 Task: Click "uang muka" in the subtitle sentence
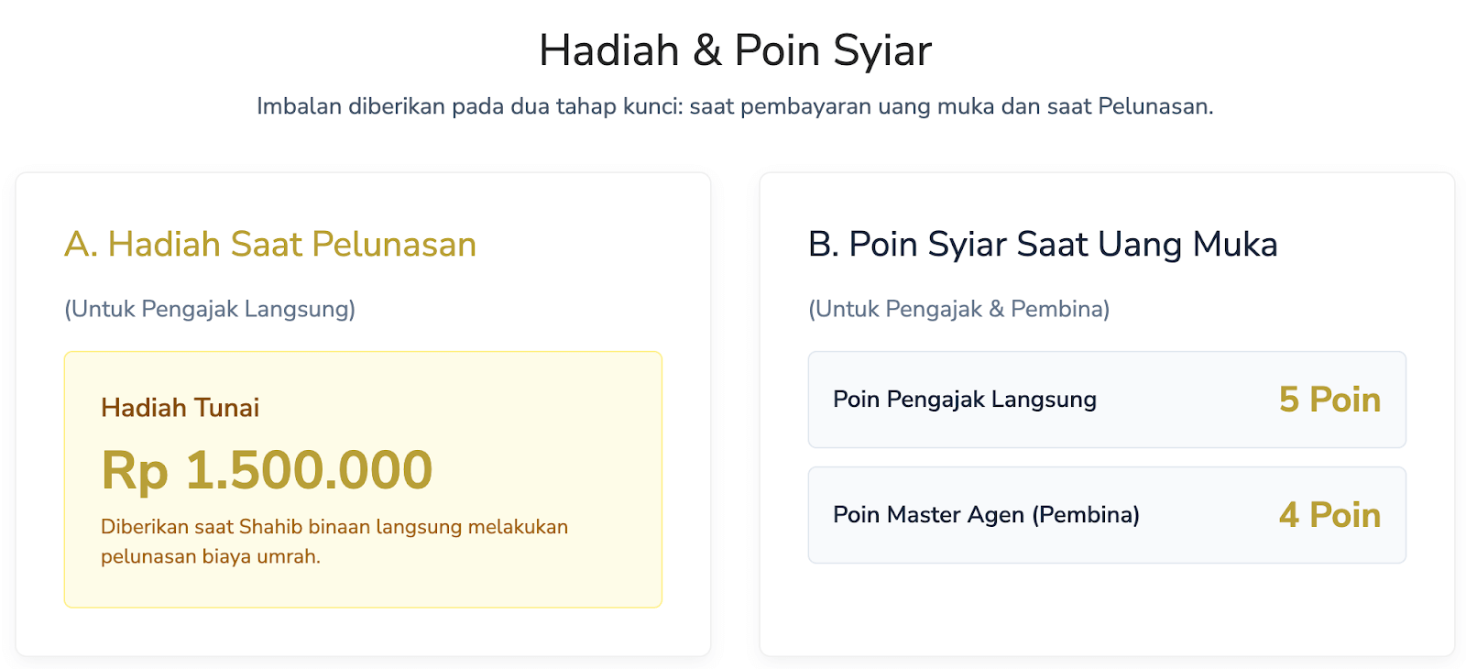pos(936,106)
